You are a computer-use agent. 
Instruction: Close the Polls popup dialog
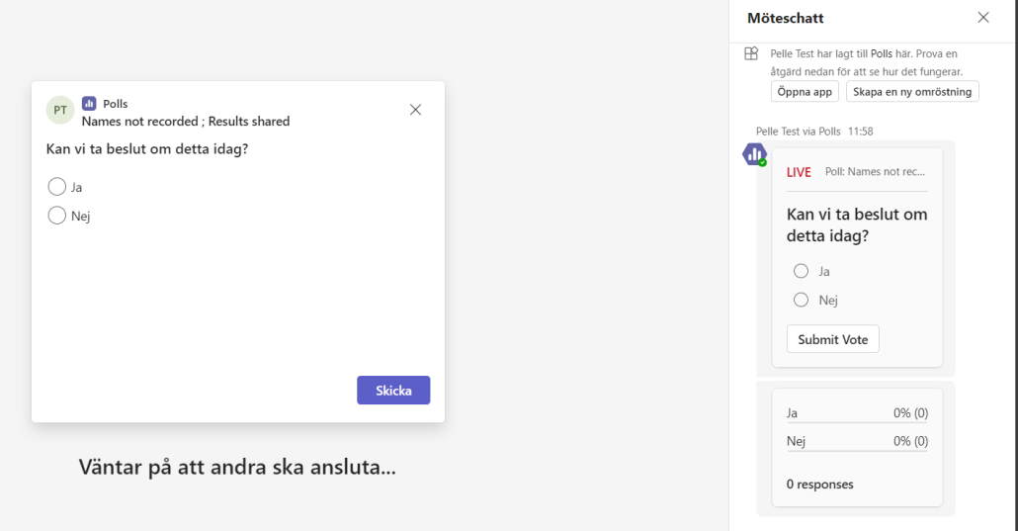click(x=415, y=110)
